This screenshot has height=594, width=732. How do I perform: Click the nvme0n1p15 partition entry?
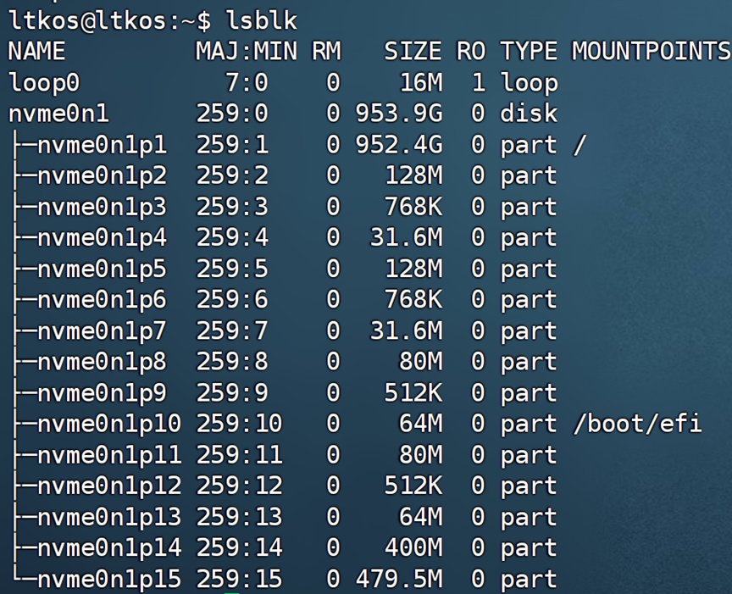pyautogui.click(x=109, y=580)
